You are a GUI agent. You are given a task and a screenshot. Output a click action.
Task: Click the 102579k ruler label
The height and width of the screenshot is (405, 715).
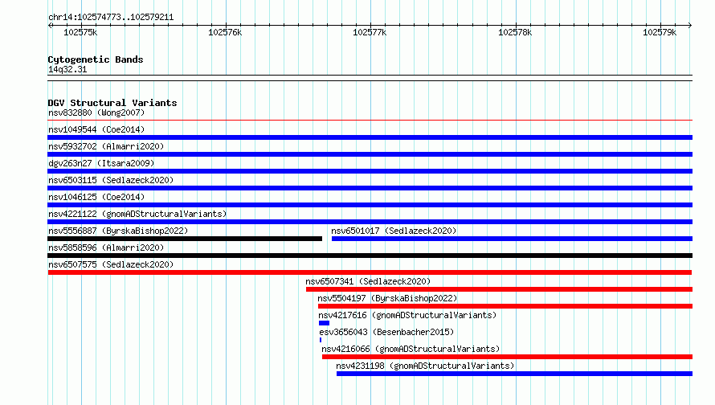point(660,32)
